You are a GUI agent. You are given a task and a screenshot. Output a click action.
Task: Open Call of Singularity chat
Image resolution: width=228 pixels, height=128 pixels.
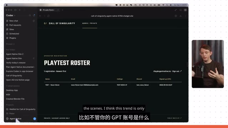click(x=14, y=76)
